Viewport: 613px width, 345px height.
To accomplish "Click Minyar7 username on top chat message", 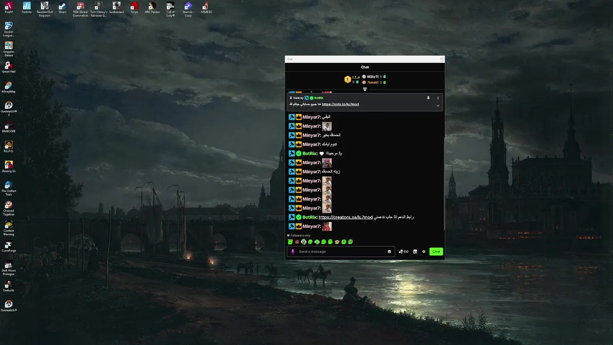I will pos(312,117).
